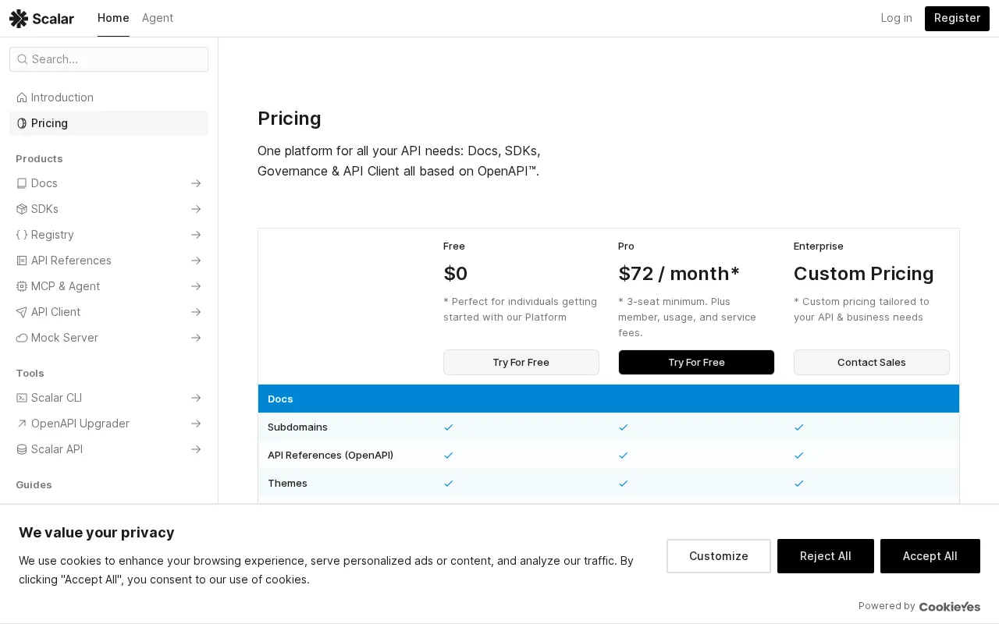Click the Enterprise plan Subdomains checkmark
This screenshot has width=999, height=624.
(x=799, y=427)
